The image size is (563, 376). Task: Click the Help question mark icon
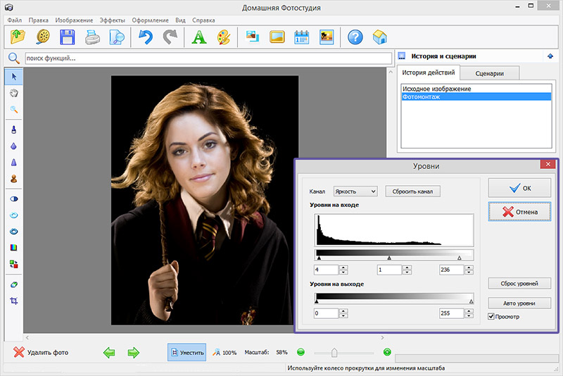click(355, 37)
